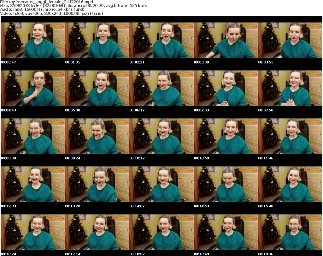Select the thumbnail timestamped 00:04:43
Viewport: 323px width, 256px height.
click(x=33, y=88)
